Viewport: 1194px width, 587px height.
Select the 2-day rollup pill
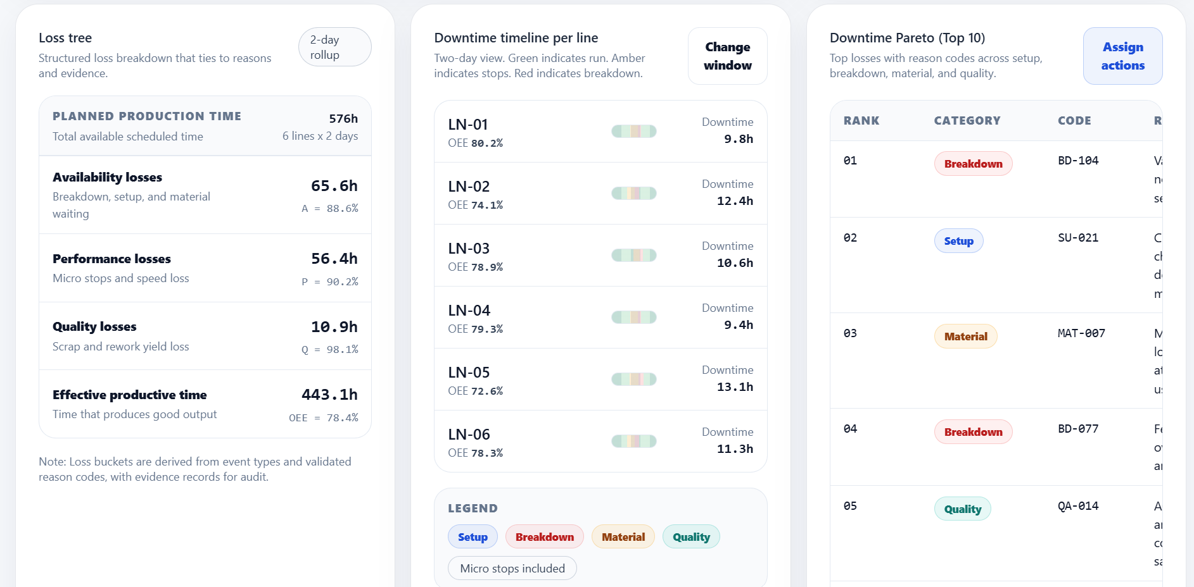[334, 47]
